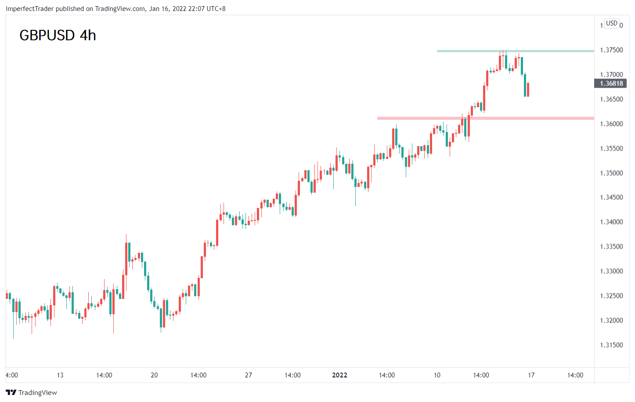Click the date label 13 on time axis

click(x=60, y=375)
